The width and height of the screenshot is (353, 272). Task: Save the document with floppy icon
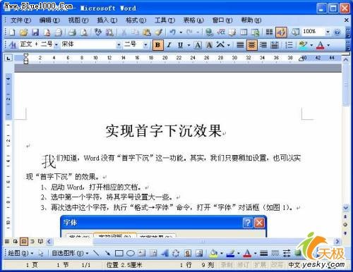[x=35, y=32]
